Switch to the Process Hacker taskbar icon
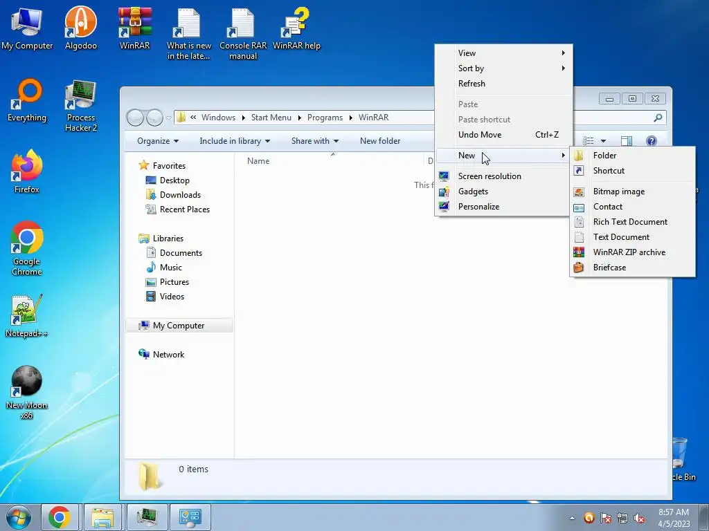 pyautogui.click(x=147, y=517)
